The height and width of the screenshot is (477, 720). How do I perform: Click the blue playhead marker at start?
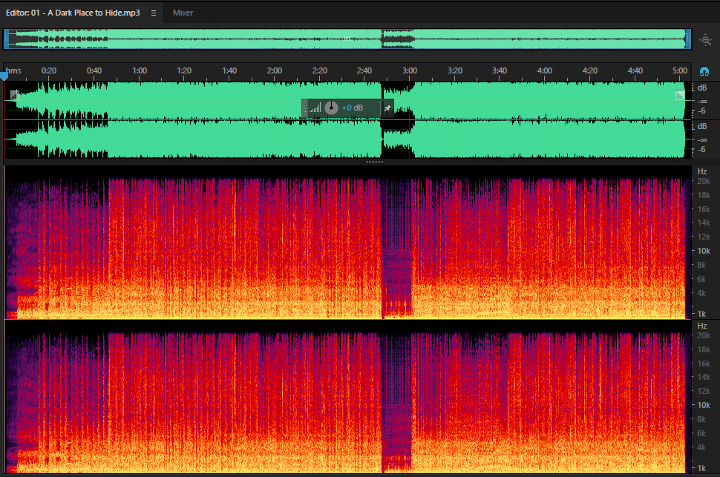[4, 75]
